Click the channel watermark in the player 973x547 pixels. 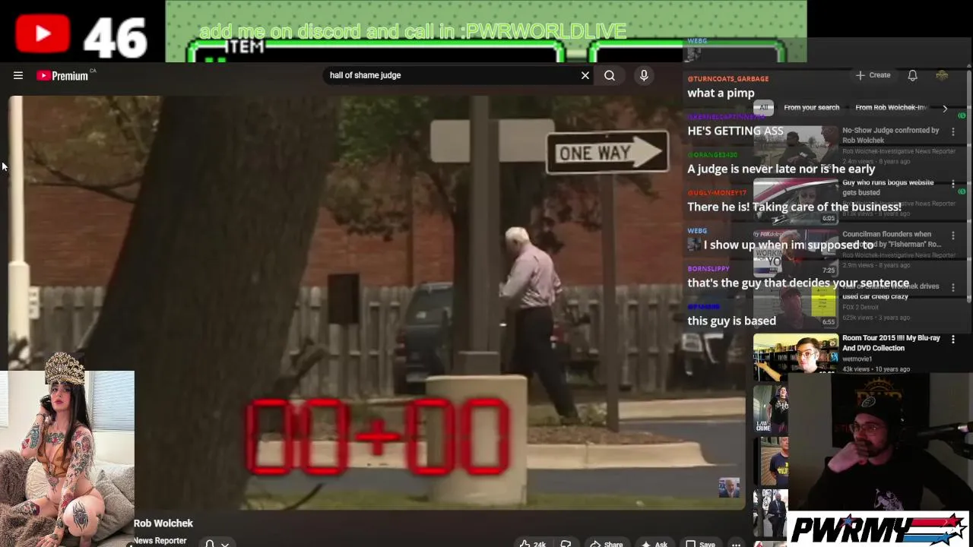click(x=729, y=488)
